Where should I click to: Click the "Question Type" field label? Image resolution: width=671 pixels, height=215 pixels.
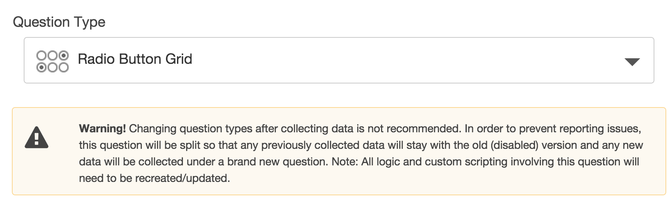tap(59, 22)
